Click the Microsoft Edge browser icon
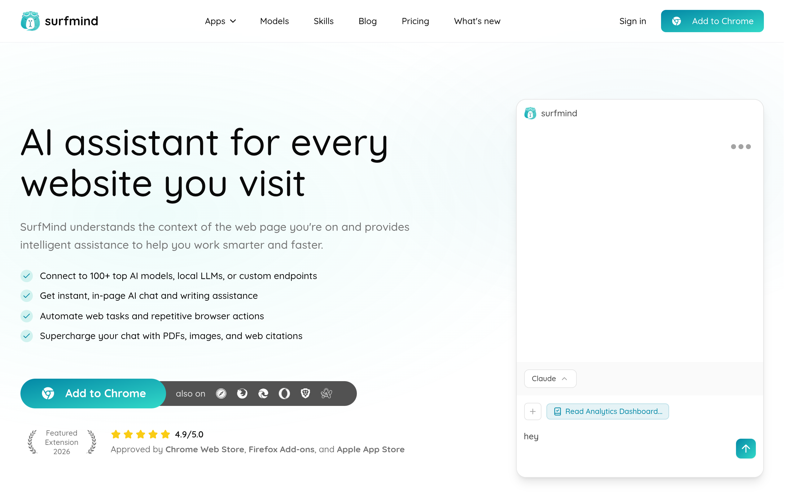 click(263, 393)
